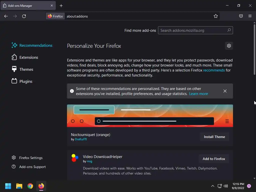Launch Google Chrome from the taskbar
The image size is (256, 192).
(x=30, y=186)
